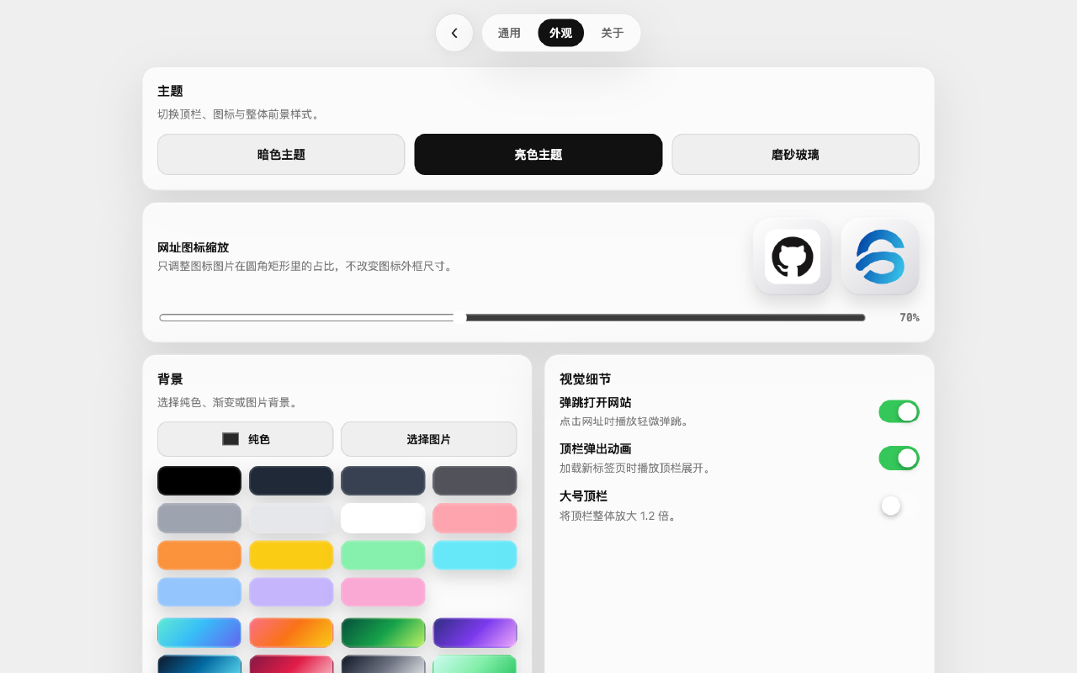The width and height of the screenshot is (1077, 673).
Task: Pick the orange background swatch
Action: tap(199, 555)
